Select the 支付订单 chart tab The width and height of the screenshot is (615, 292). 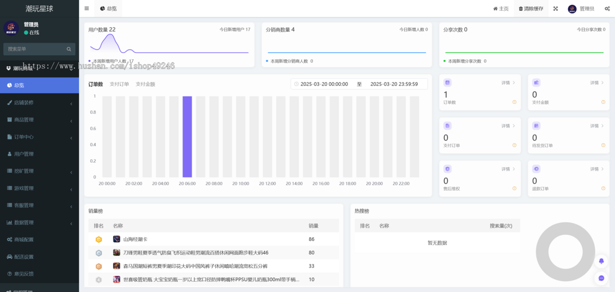tap(119, 84)
